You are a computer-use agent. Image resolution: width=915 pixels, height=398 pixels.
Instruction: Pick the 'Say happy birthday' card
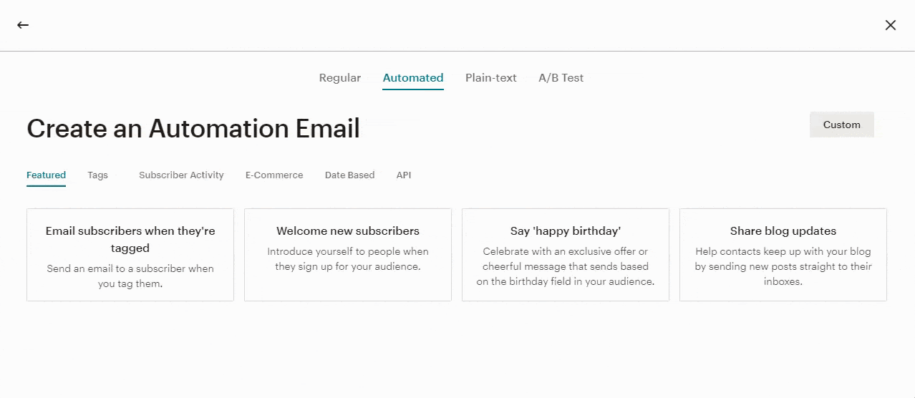pyautogui.click(x=566, y=255)
